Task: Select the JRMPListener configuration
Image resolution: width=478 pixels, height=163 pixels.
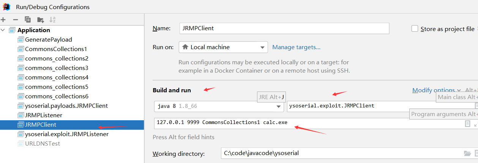Action: 43,115
